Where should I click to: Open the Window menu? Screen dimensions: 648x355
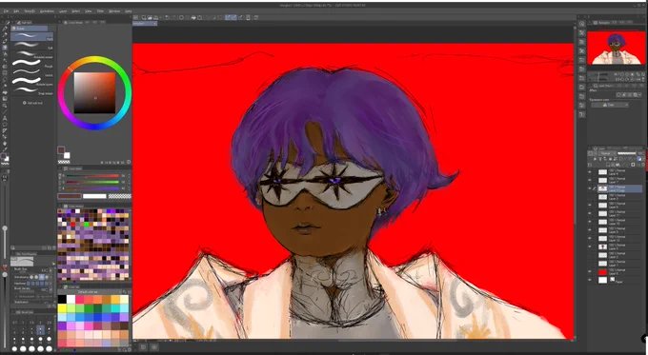coord(114,11)
